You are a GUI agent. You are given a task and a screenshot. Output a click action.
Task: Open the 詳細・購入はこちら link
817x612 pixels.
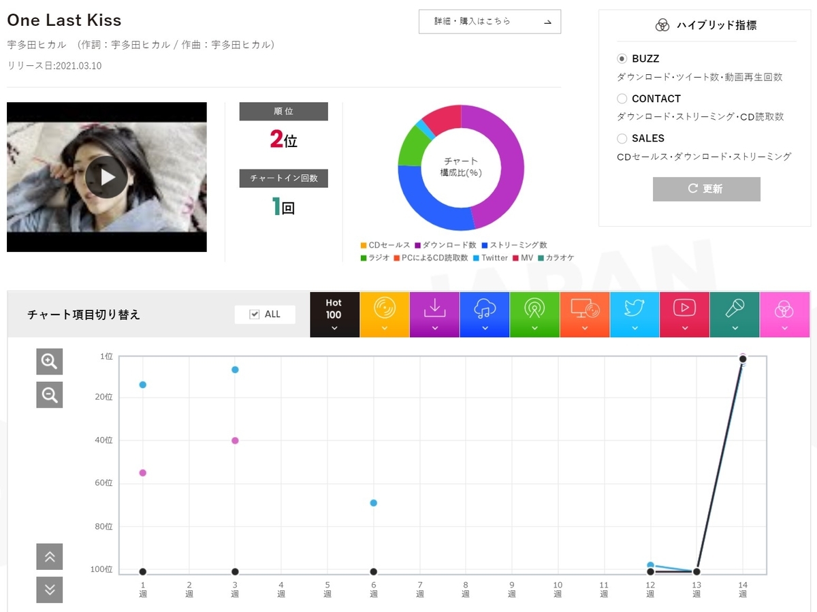490,22
